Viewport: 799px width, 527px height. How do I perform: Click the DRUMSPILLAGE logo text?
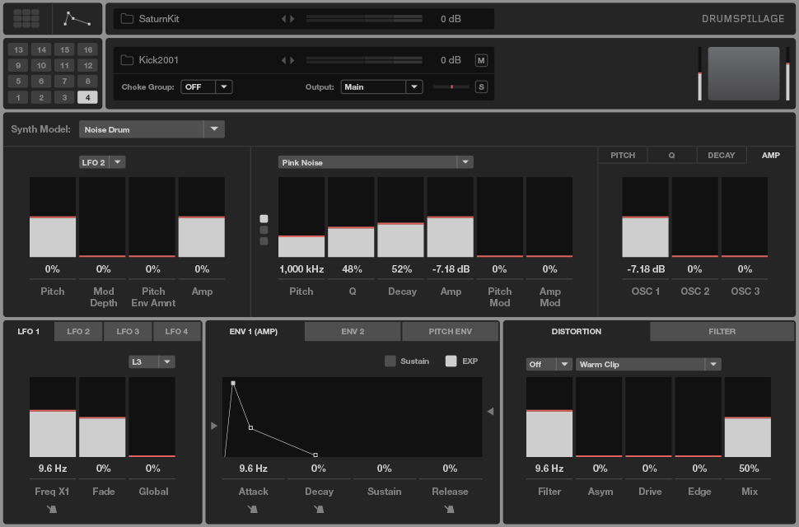(x=743, y=19)
